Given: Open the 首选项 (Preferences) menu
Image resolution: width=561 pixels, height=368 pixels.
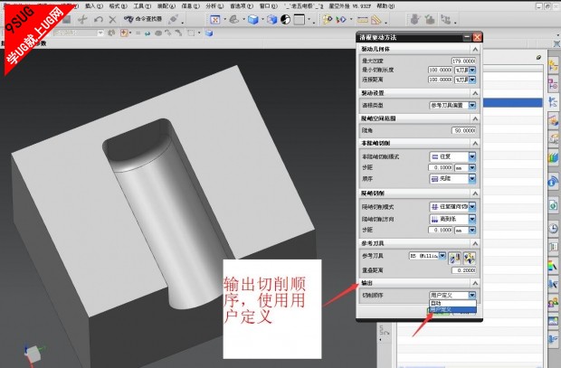Looking at the screenshot, I should click(x=242, y=6).
